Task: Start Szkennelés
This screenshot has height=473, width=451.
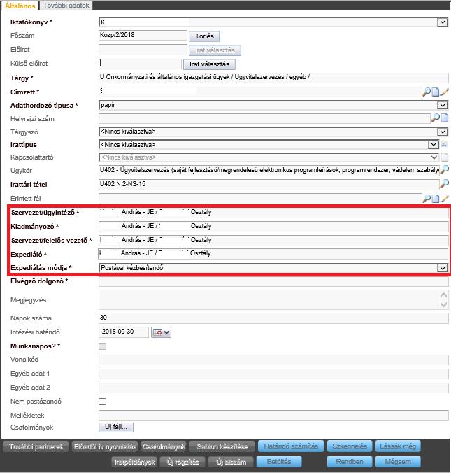Action: coord(350,446)
